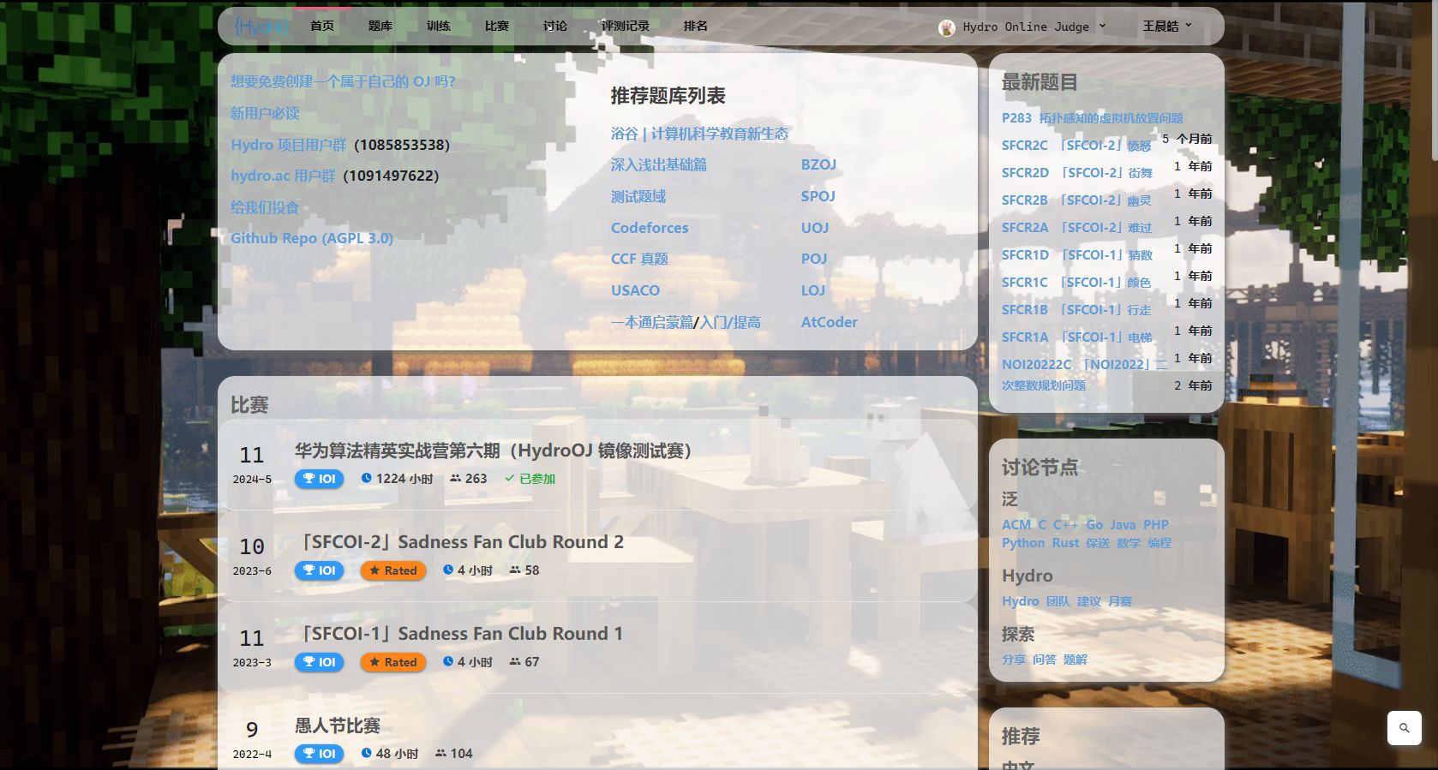Click the participants icon beside 58

[514, 570]
